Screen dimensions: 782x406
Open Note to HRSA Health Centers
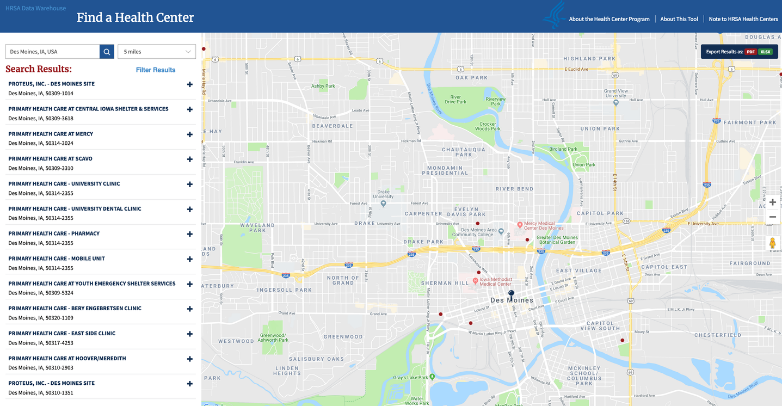tap(743, 19)
